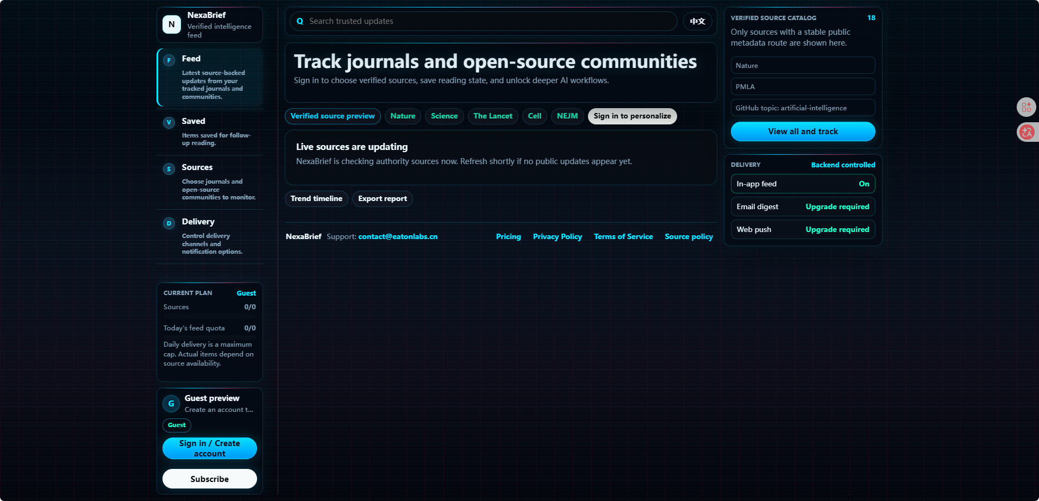
Task: Open the Pricing footer link
Action: tap(509, 237)
